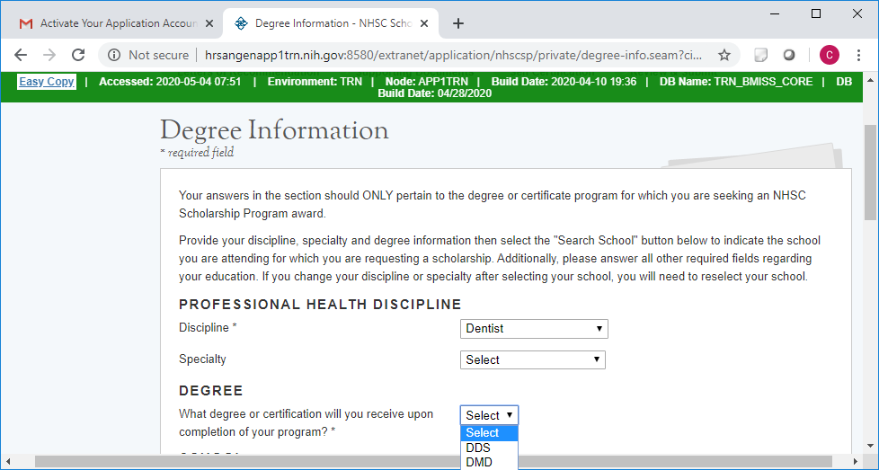The image size is (879, 470).
Task: Click the horizontal scrollbar left arrow
Action: [x=6, y=462]
